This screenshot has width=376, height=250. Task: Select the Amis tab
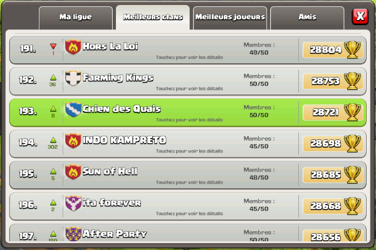point(307,18)
